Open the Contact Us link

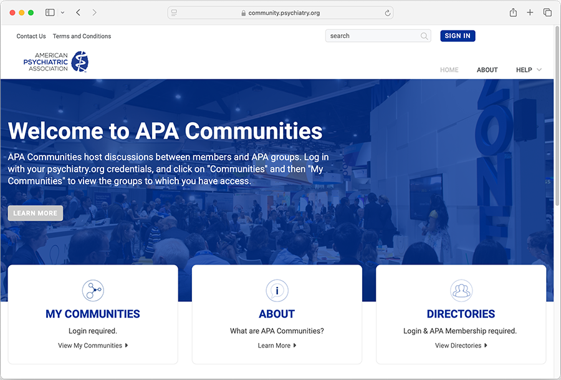click(x=31, y=36)
